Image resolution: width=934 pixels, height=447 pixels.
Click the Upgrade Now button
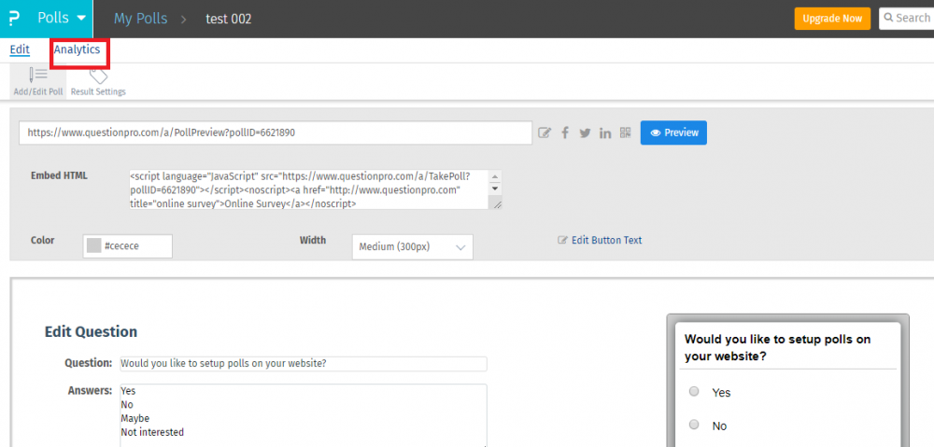point(832,19)
